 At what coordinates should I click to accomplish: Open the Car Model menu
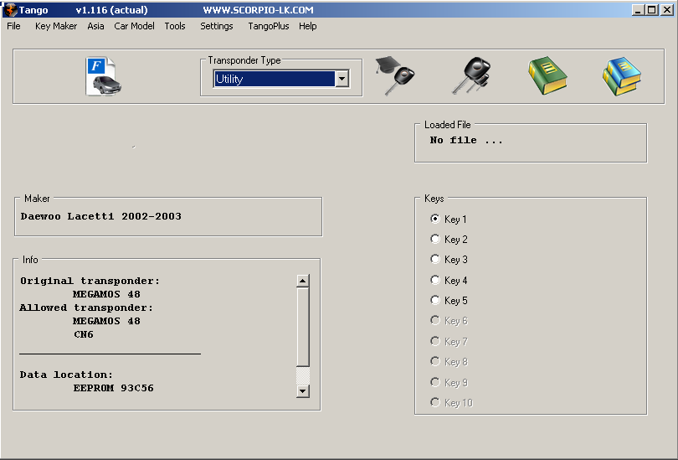(134, 26)
